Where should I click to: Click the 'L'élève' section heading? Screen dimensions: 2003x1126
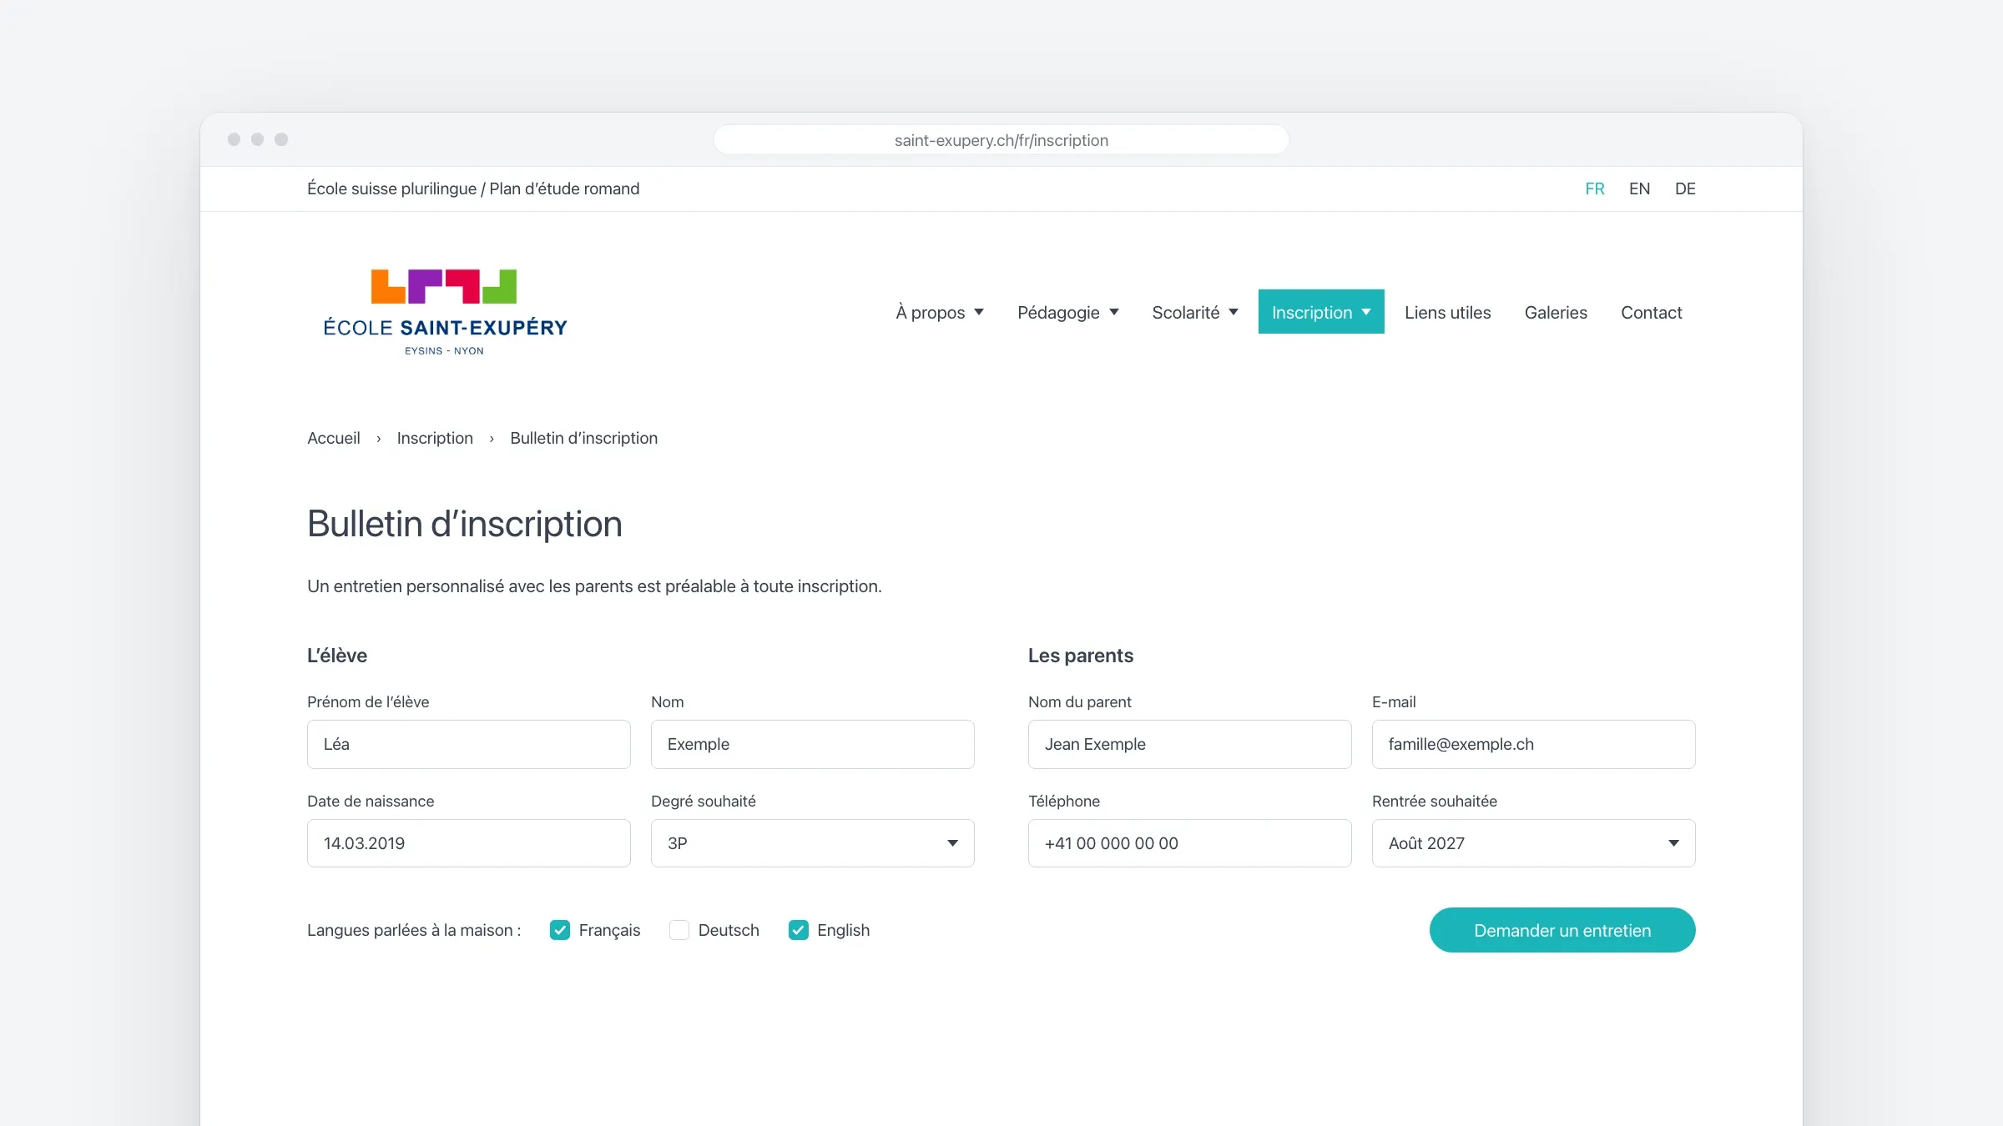337,656
